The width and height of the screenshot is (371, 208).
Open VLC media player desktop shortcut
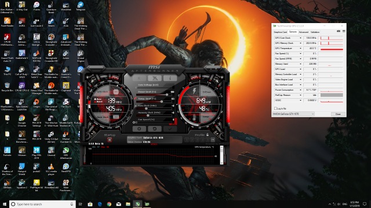point(51,169)
